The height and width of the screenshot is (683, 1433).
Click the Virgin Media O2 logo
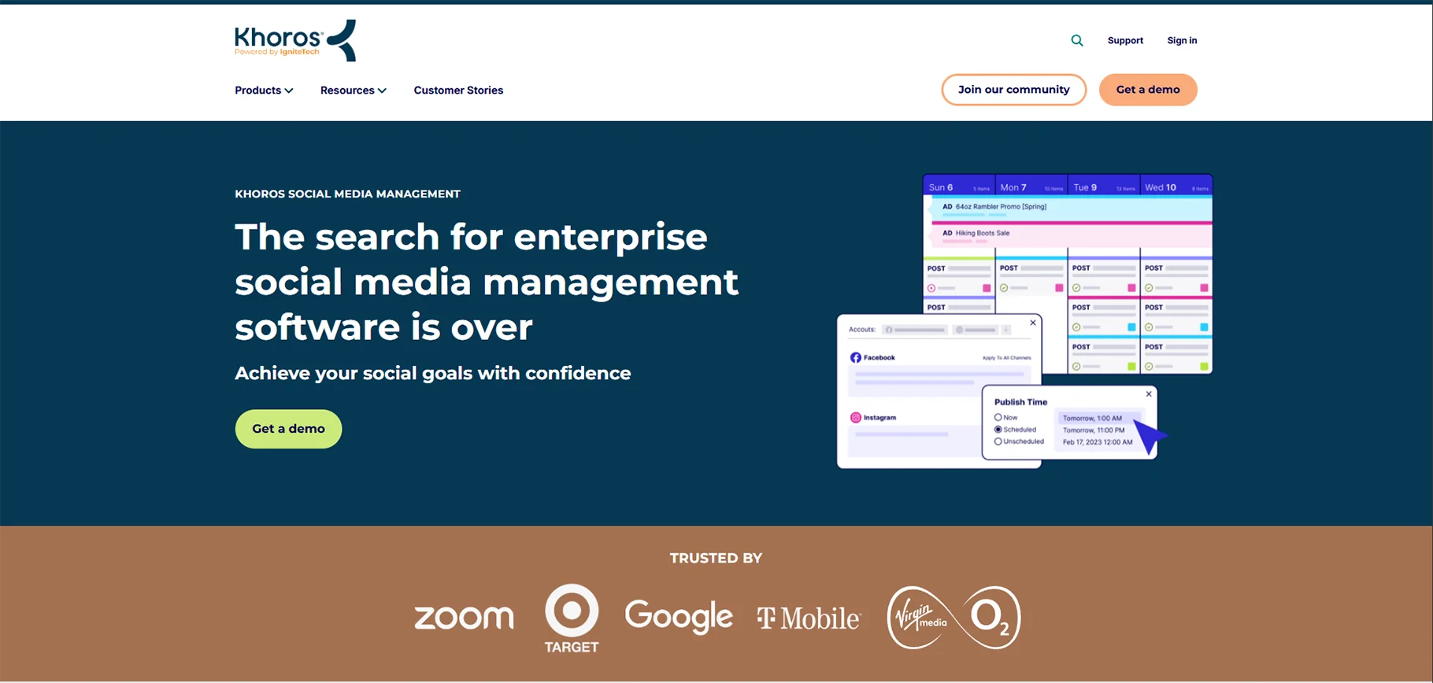[953, 618]
